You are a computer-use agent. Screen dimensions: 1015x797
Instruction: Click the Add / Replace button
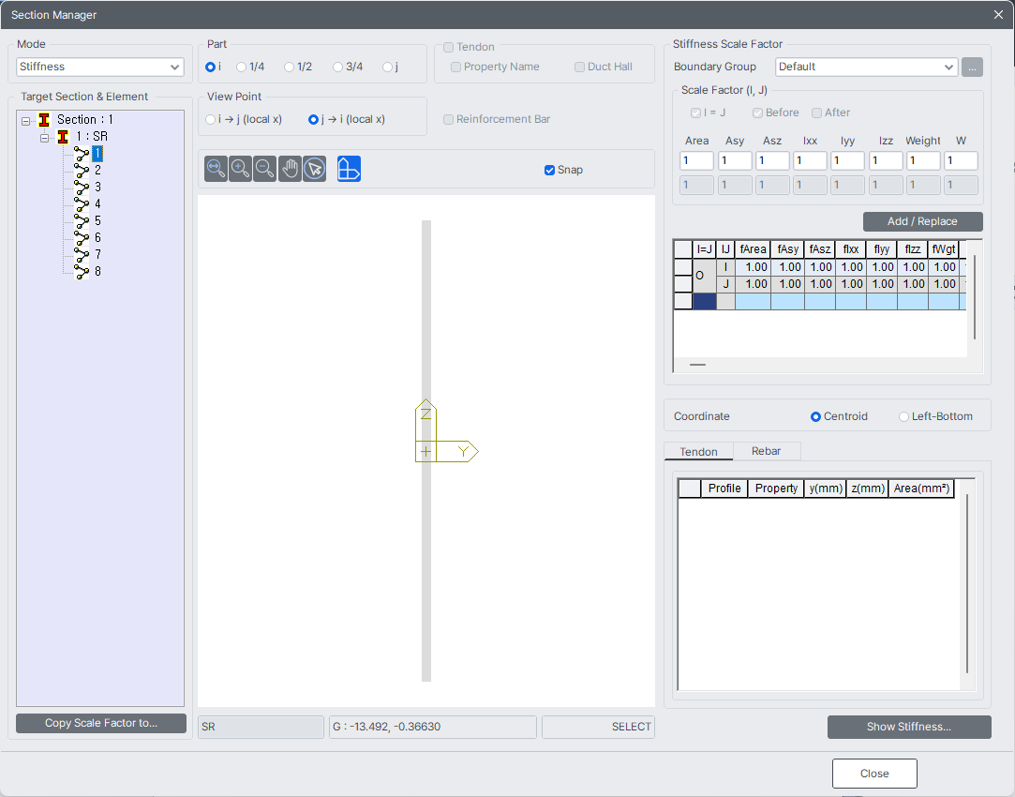point(922,221)
